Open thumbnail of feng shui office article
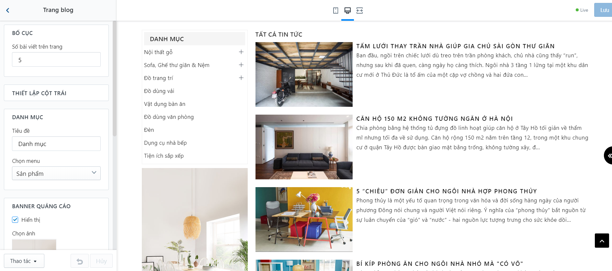Image resolution: width=612 pixels, height=271 pixels. click(304, 220)
